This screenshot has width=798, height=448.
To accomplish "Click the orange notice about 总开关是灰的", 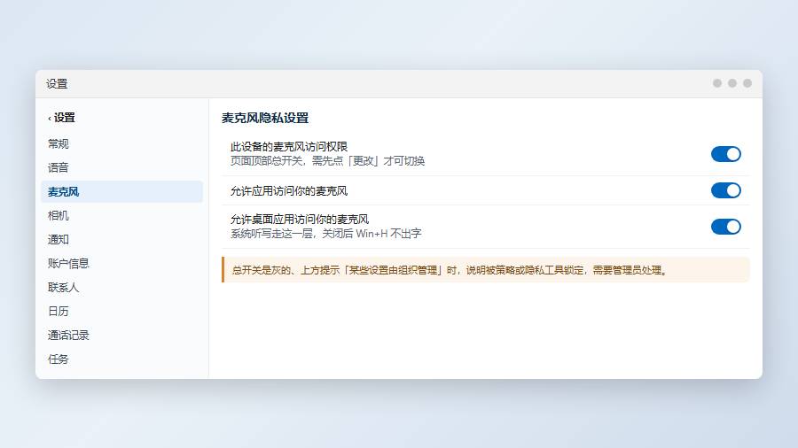I will [x=486, y=270].
